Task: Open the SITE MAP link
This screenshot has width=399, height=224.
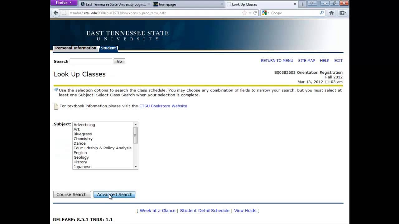Action: point(306,61)
